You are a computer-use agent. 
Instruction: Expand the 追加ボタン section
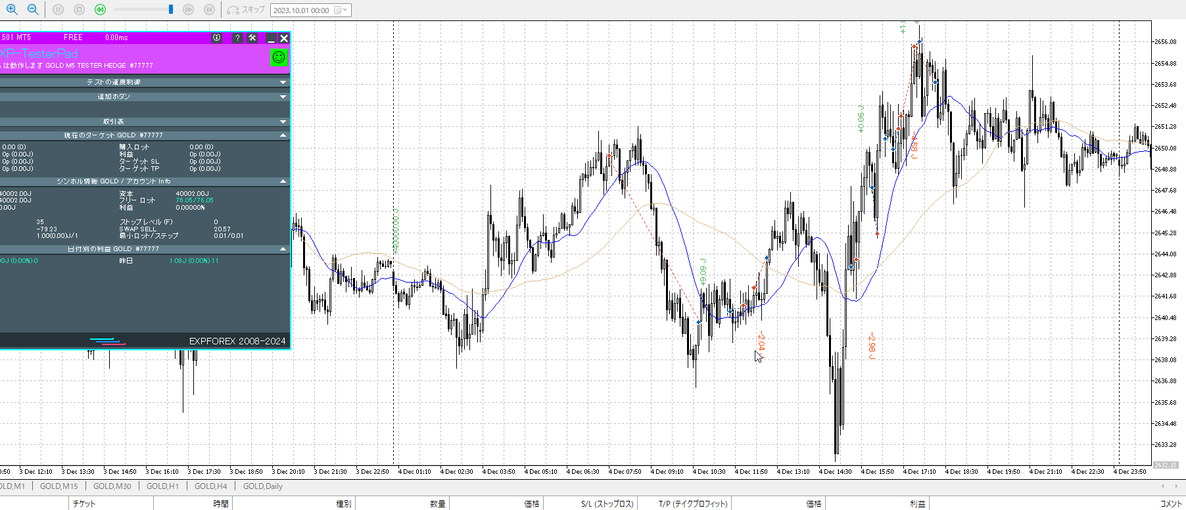(283, 97)
